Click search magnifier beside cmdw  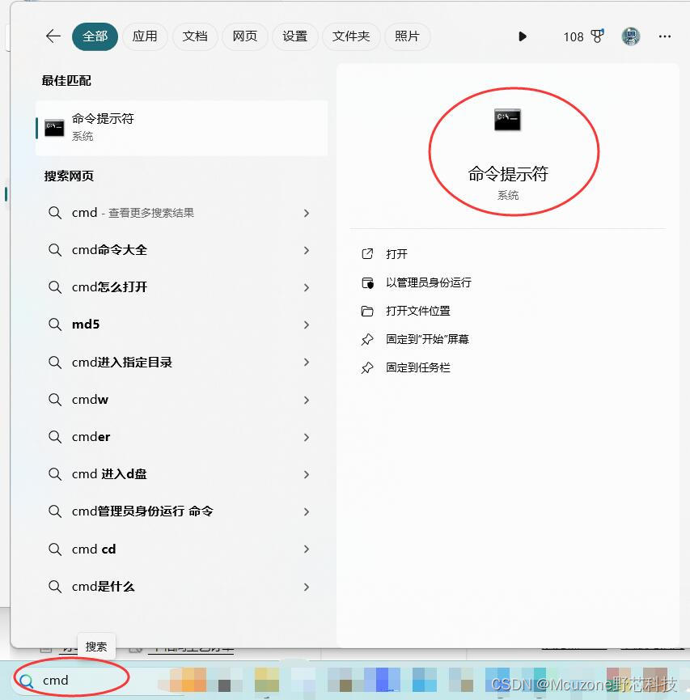(x=55, y=400)
